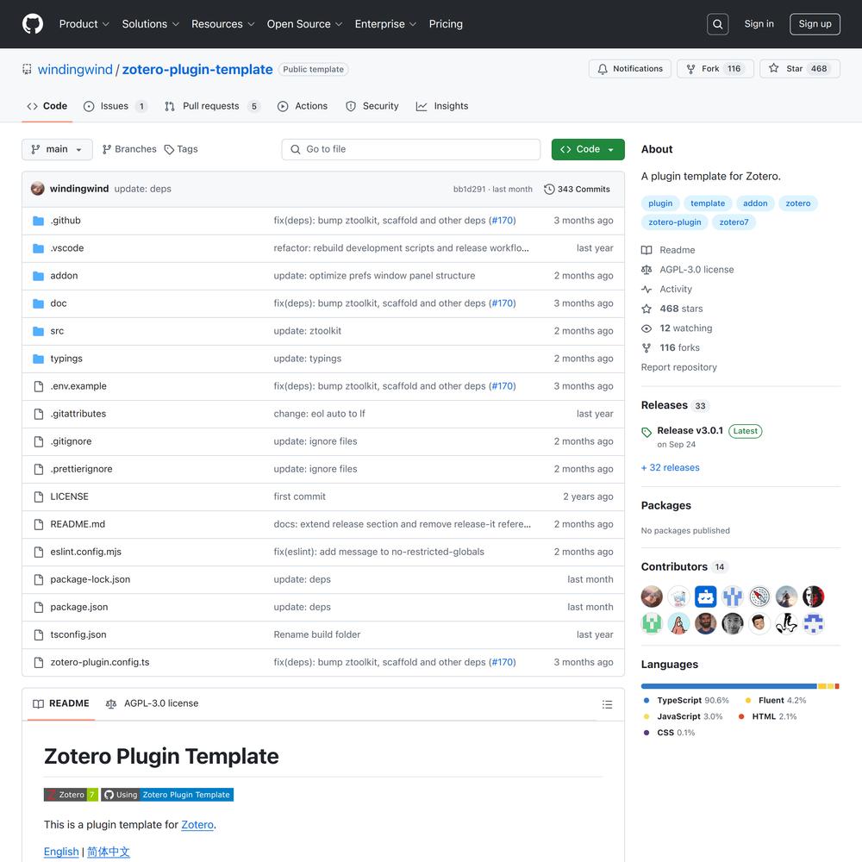Open the README outline list icon

coord(607,704)
